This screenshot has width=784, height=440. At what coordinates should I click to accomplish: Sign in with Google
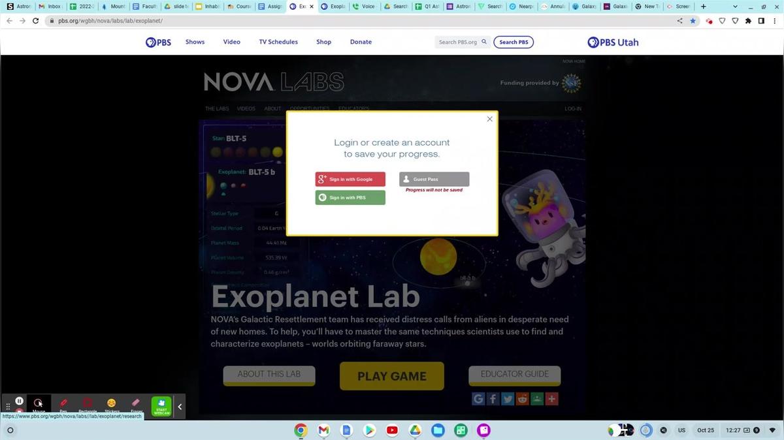350,180
